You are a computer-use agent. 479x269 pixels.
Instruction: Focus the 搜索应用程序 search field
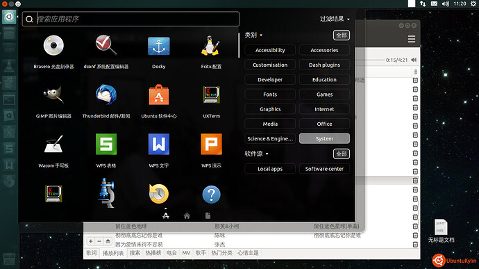pos(131,19)
